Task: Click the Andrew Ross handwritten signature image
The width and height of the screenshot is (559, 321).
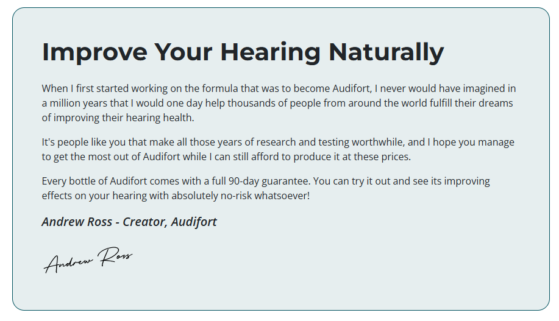Action: point(88,259)
